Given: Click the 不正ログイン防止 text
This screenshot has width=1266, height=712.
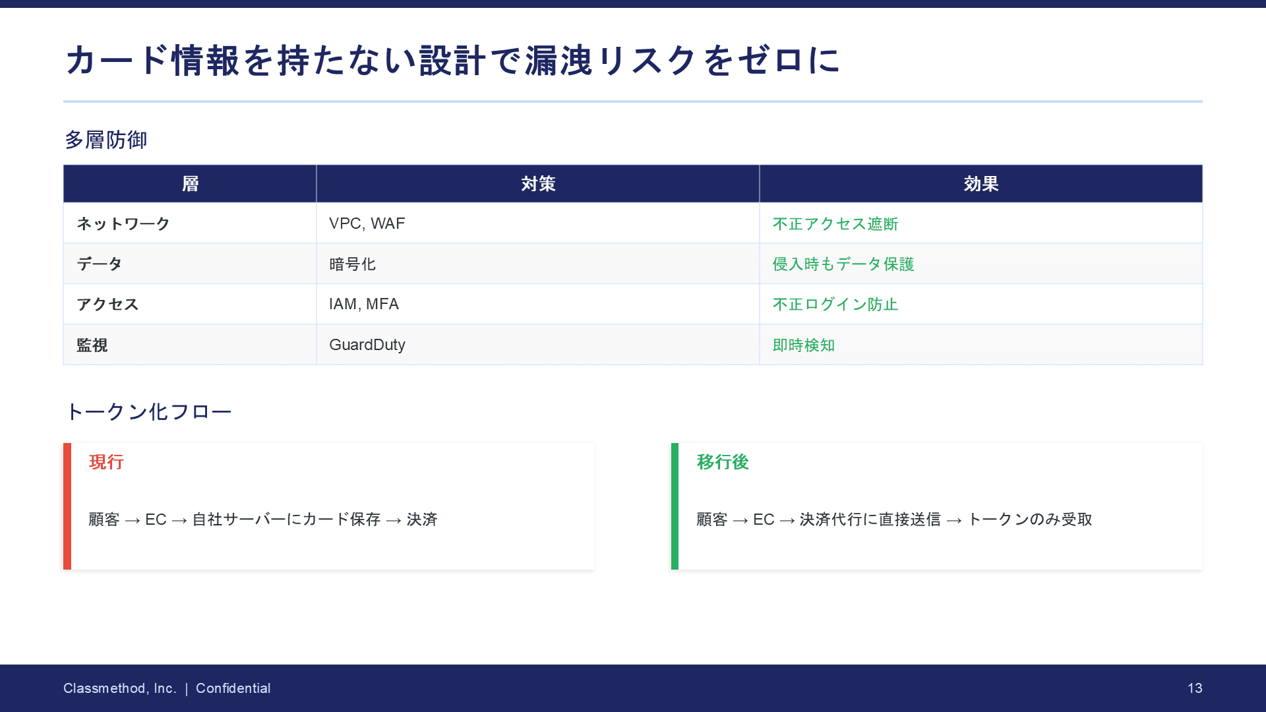Looking at the screenshot, I should (835, 305).
